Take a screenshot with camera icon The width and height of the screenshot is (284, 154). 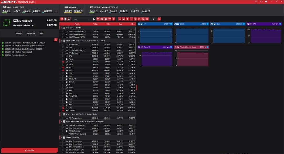click(266, 2)
